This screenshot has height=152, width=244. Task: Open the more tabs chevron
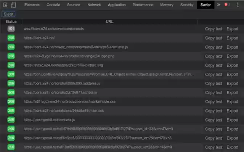[218, 5]
